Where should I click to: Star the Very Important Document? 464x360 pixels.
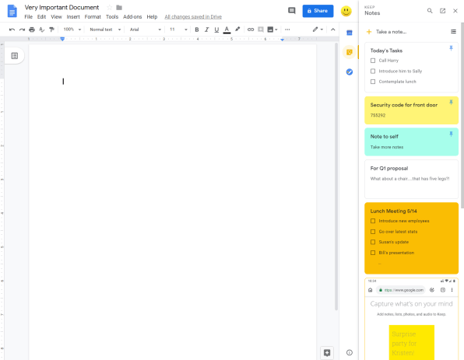tap(110, 8)
